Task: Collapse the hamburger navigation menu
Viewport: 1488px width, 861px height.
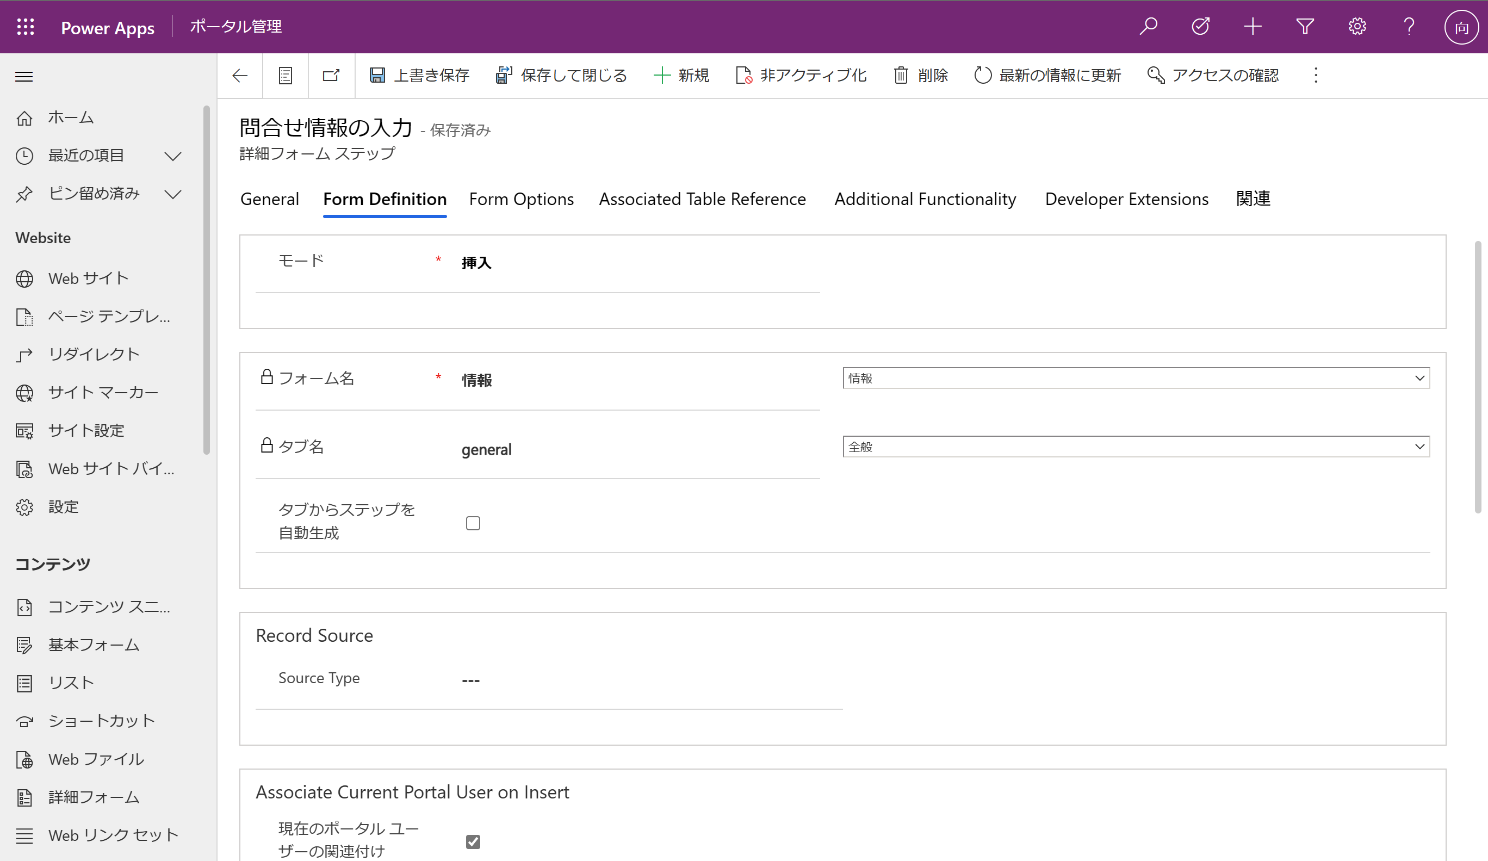Action: [23, 76]
